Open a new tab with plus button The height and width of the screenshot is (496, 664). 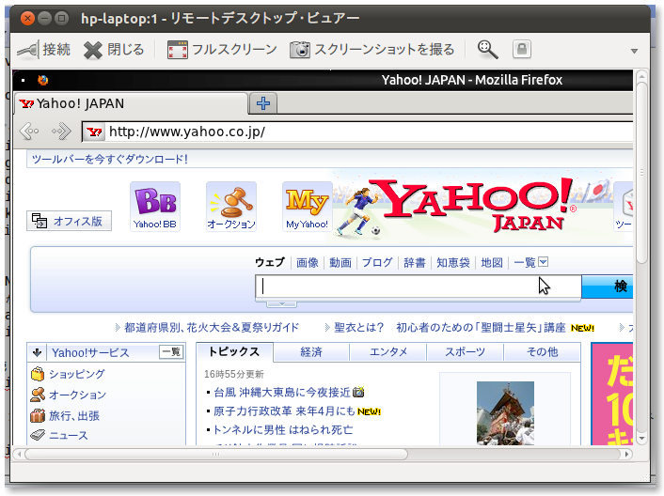click(x=263, y=103)
